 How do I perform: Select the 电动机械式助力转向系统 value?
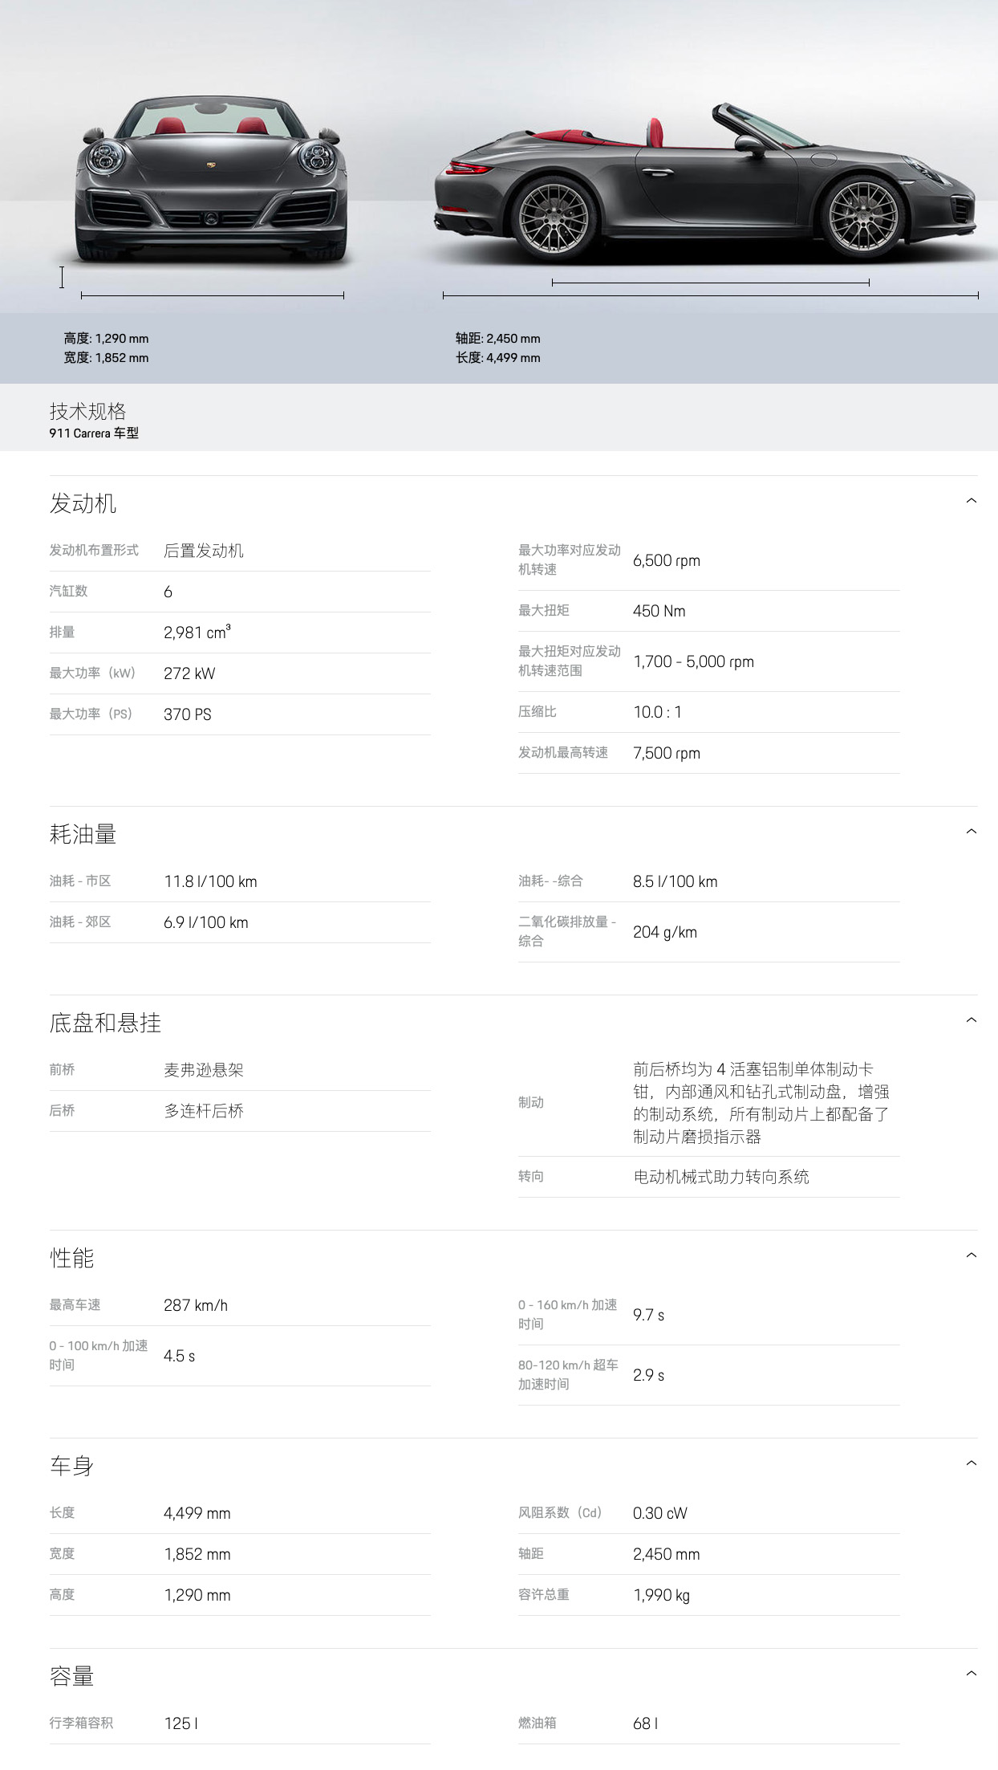(721, 1177)
